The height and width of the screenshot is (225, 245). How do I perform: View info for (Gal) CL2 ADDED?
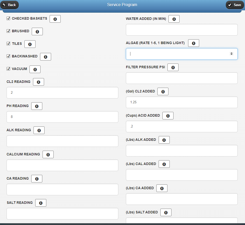click(163, 91)
